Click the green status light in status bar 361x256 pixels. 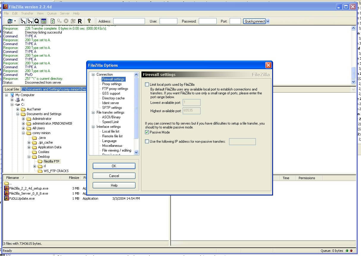(347, 251)
